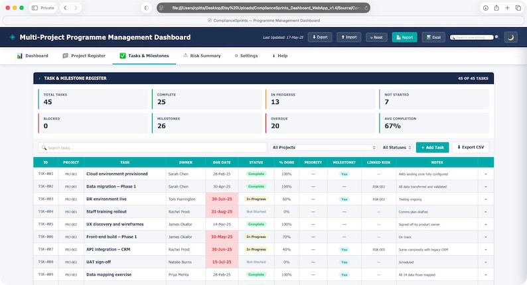
Task: Go to the Settings tab
Action: point(246,56)
